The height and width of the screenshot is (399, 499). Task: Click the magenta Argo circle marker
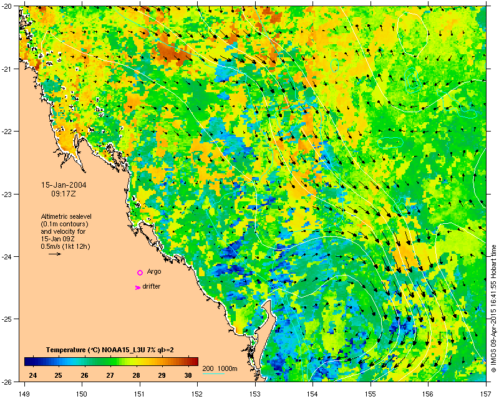(140, 272)
